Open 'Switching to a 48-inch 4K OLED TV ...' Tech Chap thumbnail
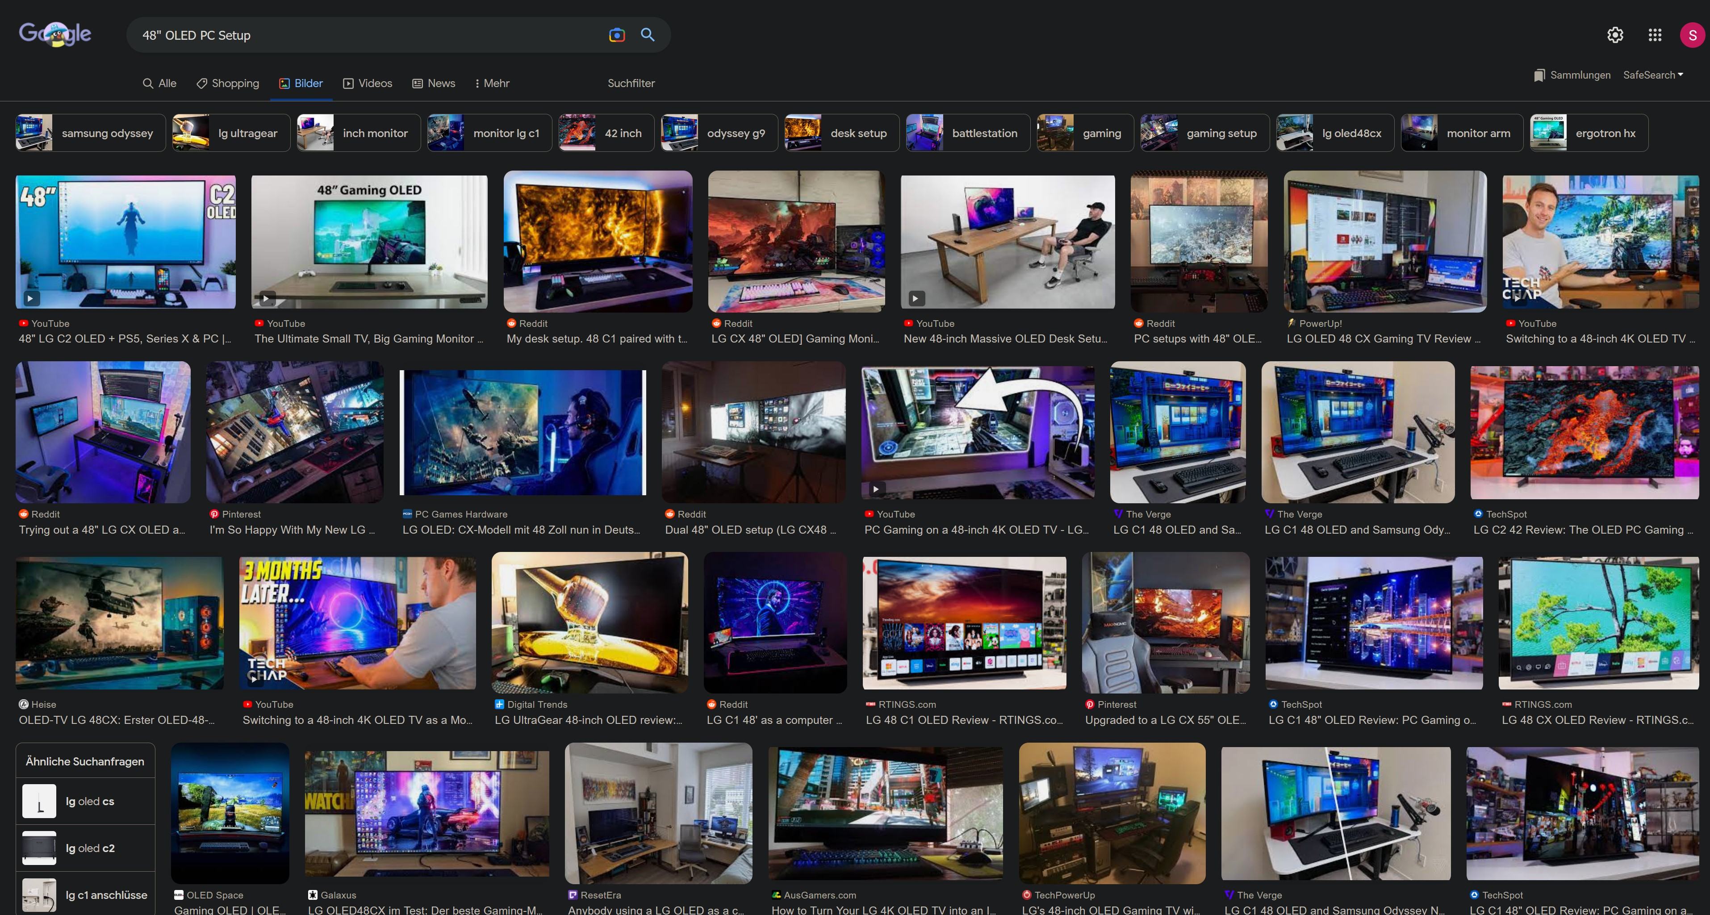This screenshot has height=915, width=1710. click(1601, 242)
